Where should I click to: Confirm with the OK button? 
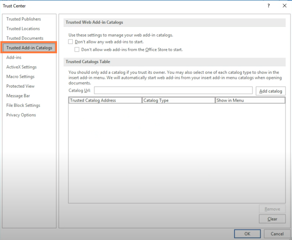247,234
